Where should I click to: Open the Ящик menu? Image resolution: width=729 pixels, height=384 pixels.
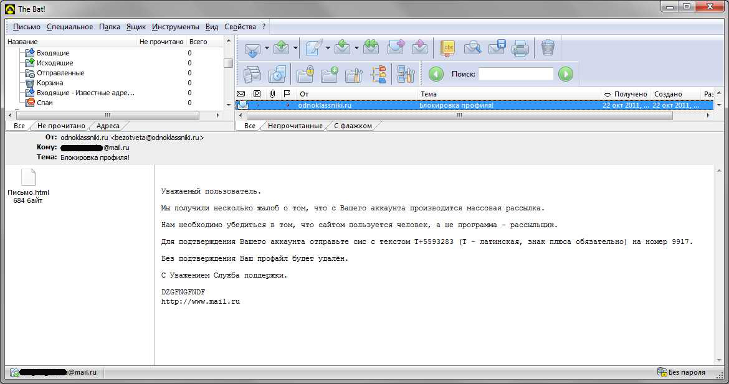pyautogui.click(x=136, y=27)
